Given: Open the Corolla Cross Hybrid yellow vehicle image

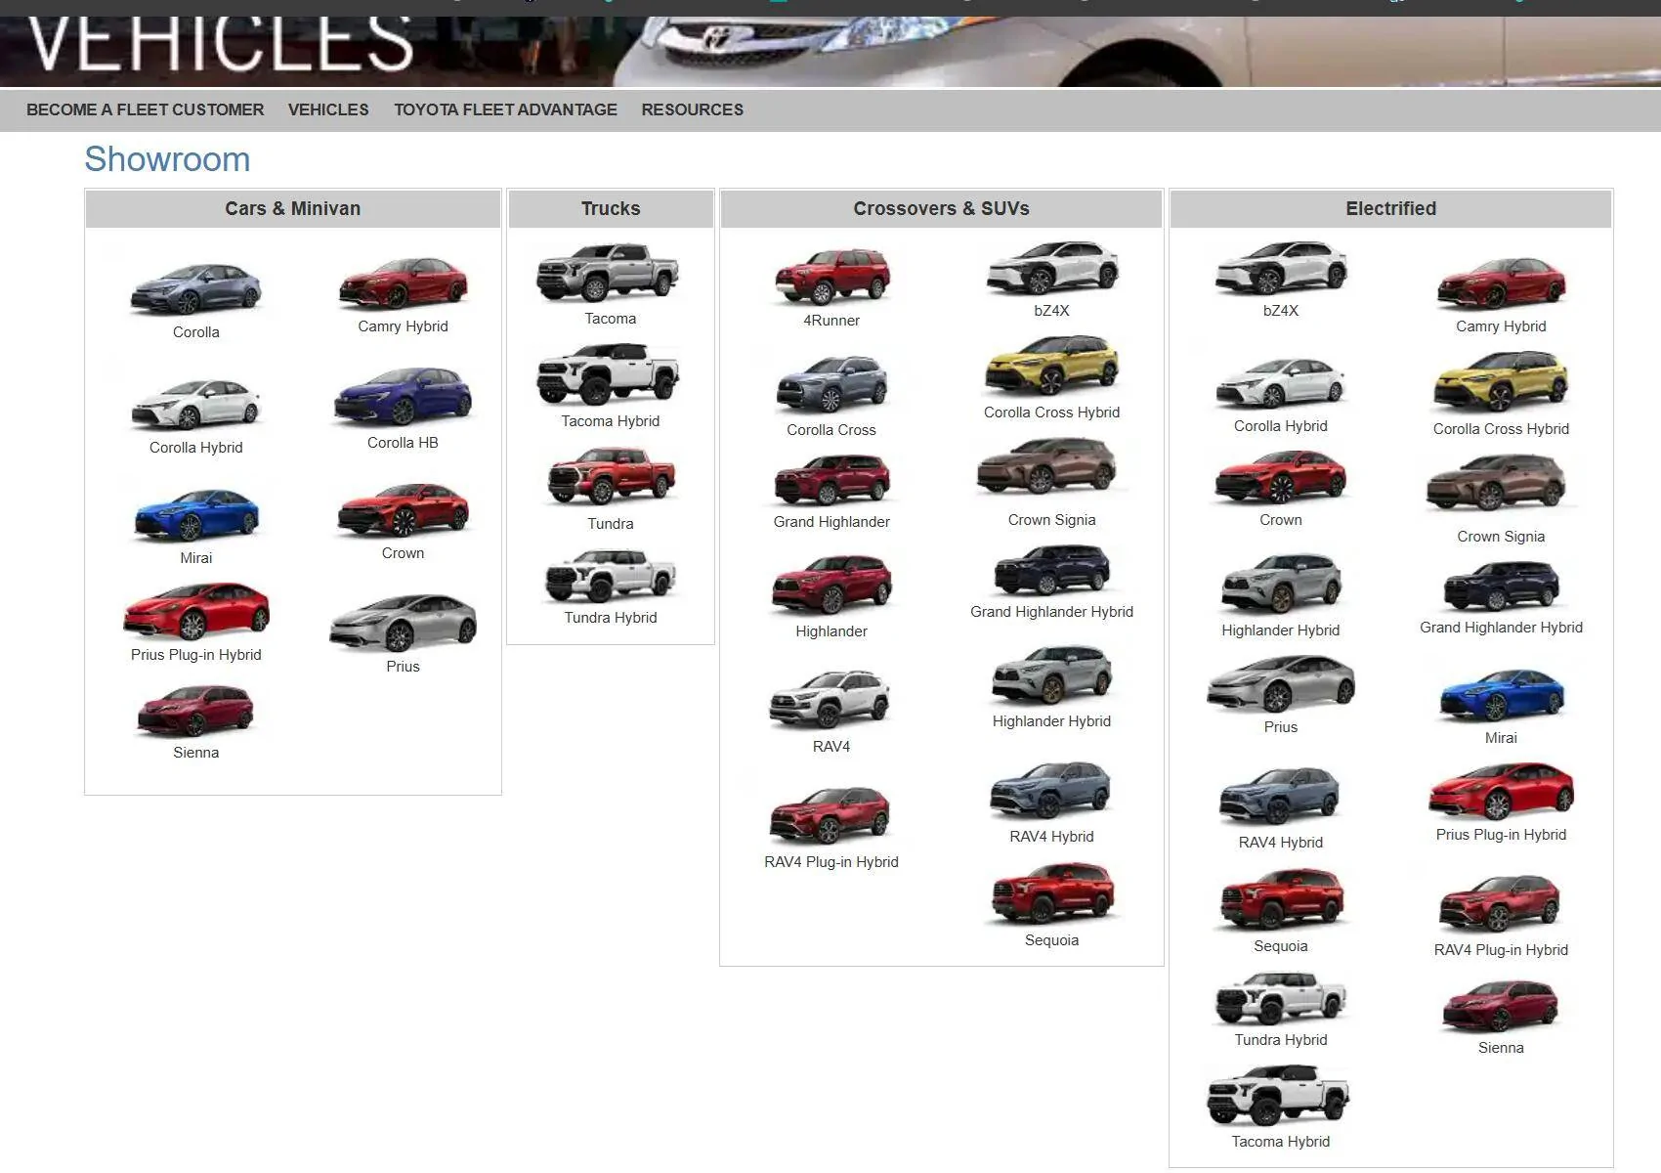Looking at the screenshot, I should 1051,371.
